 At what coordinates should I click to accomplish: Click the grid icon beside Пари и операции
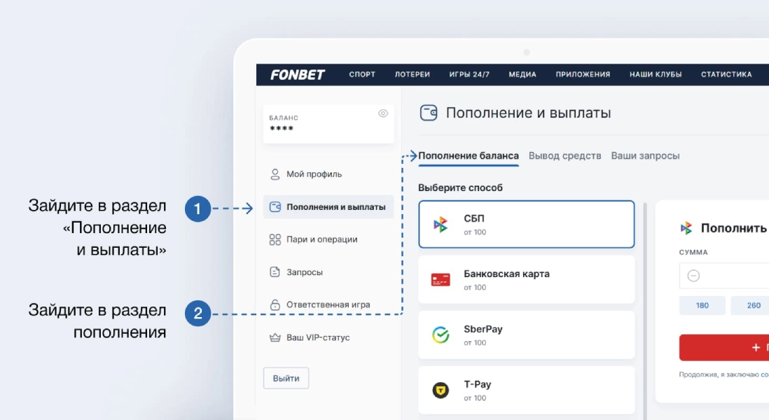275,239
